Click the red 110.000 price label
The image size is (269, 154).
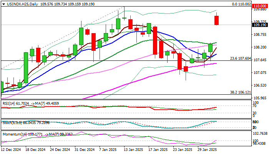pyautogui.click(x=260, y=6)
